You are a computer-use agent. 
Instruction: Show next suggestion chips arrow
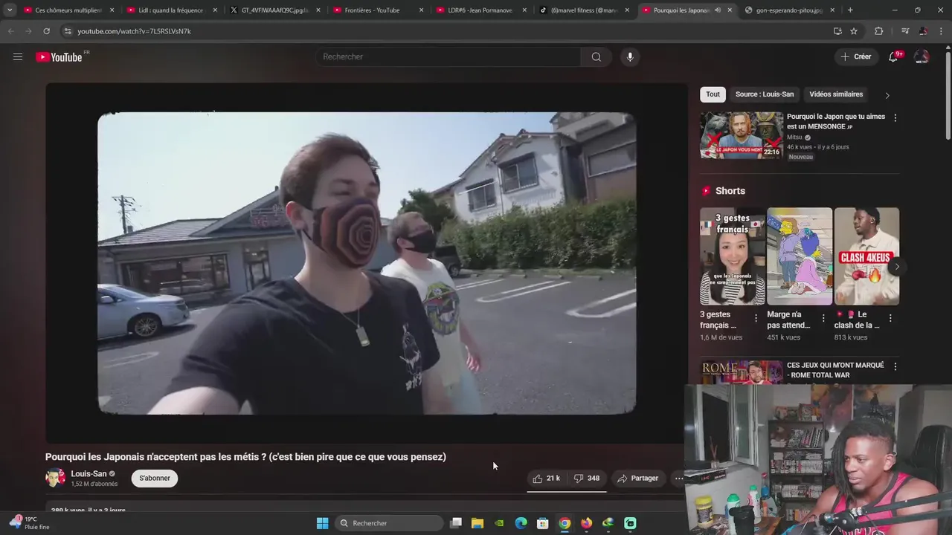click(x=887, y=95)
